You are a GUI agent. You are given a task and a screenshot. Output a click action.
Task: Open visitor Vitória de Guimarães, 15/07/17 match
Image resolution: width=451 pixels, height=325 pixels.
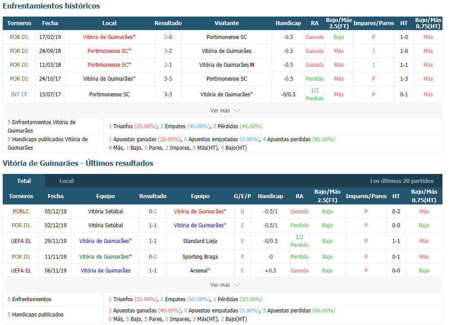pyautogui.click(x=227, y=95)
